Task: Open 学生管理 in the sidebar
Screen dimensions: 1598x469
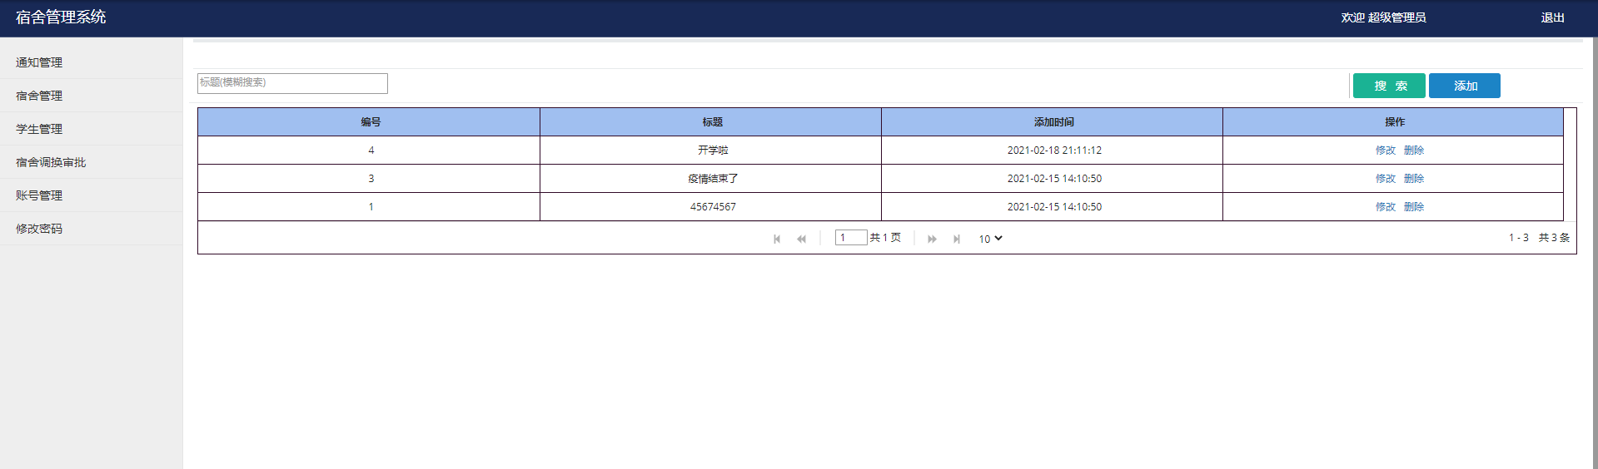Action: click(91, 129)
